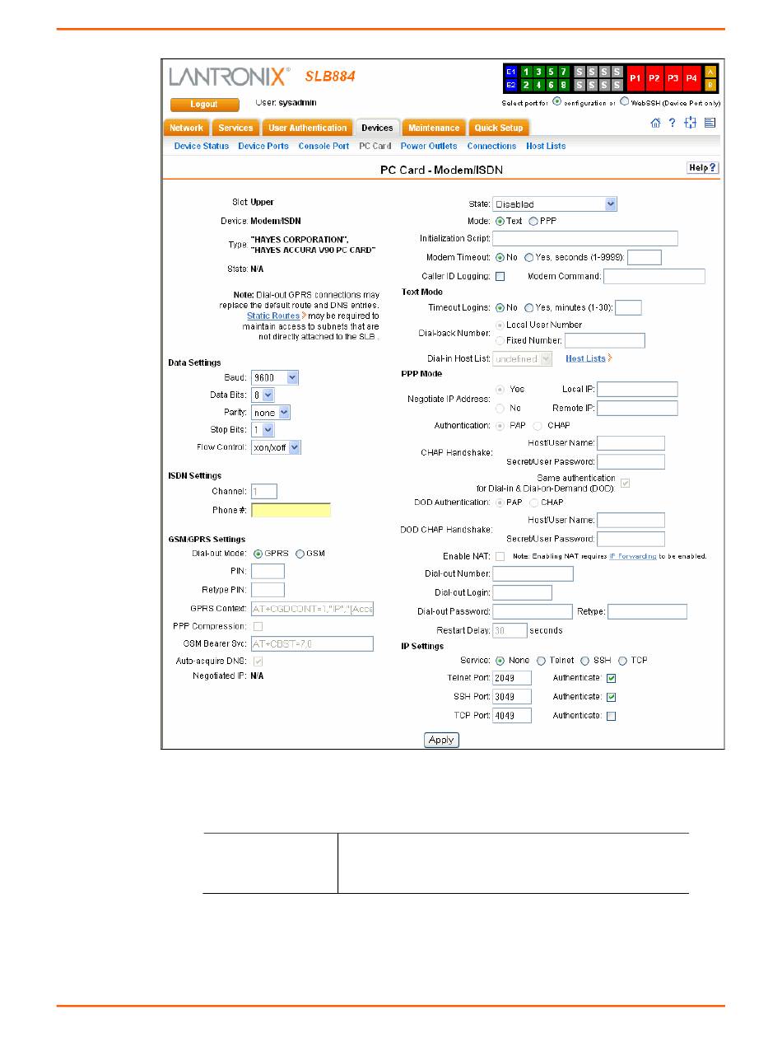Click the Apply button
The height and width of the screenshot is (1038, 782).
[x=441, y=740]
